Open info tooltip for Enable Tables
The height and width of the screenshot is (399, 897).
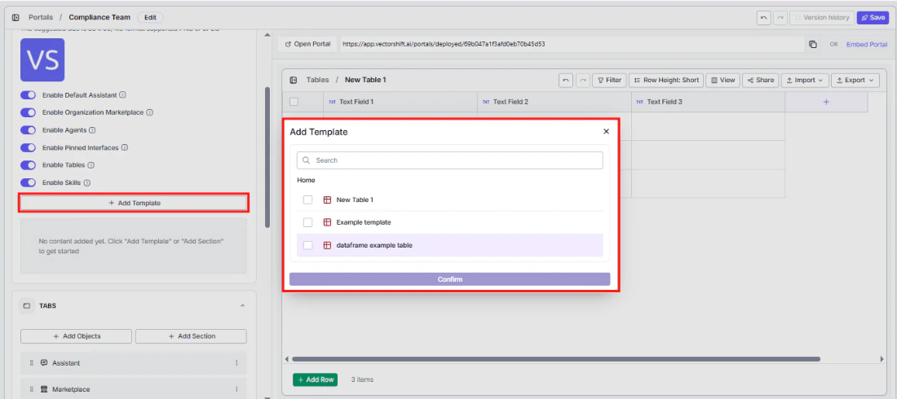[x=91, y=165]
